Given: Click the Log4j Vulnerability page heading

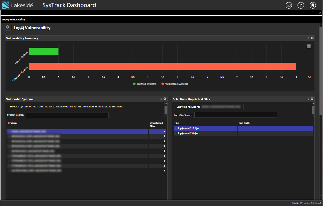Looking at the screenshot, I should (x=32, y=28).
